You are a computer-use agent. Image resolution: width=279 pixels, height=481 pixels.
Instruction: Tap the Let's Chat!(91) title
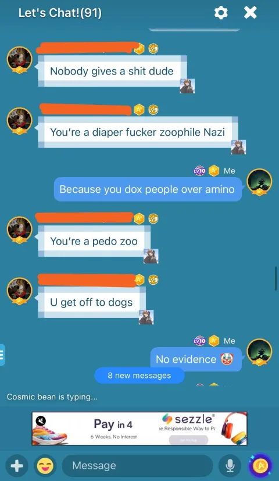click(60, 13)
